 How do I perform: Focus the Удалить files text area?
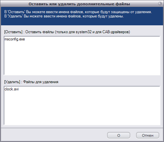tap(82, 106)
